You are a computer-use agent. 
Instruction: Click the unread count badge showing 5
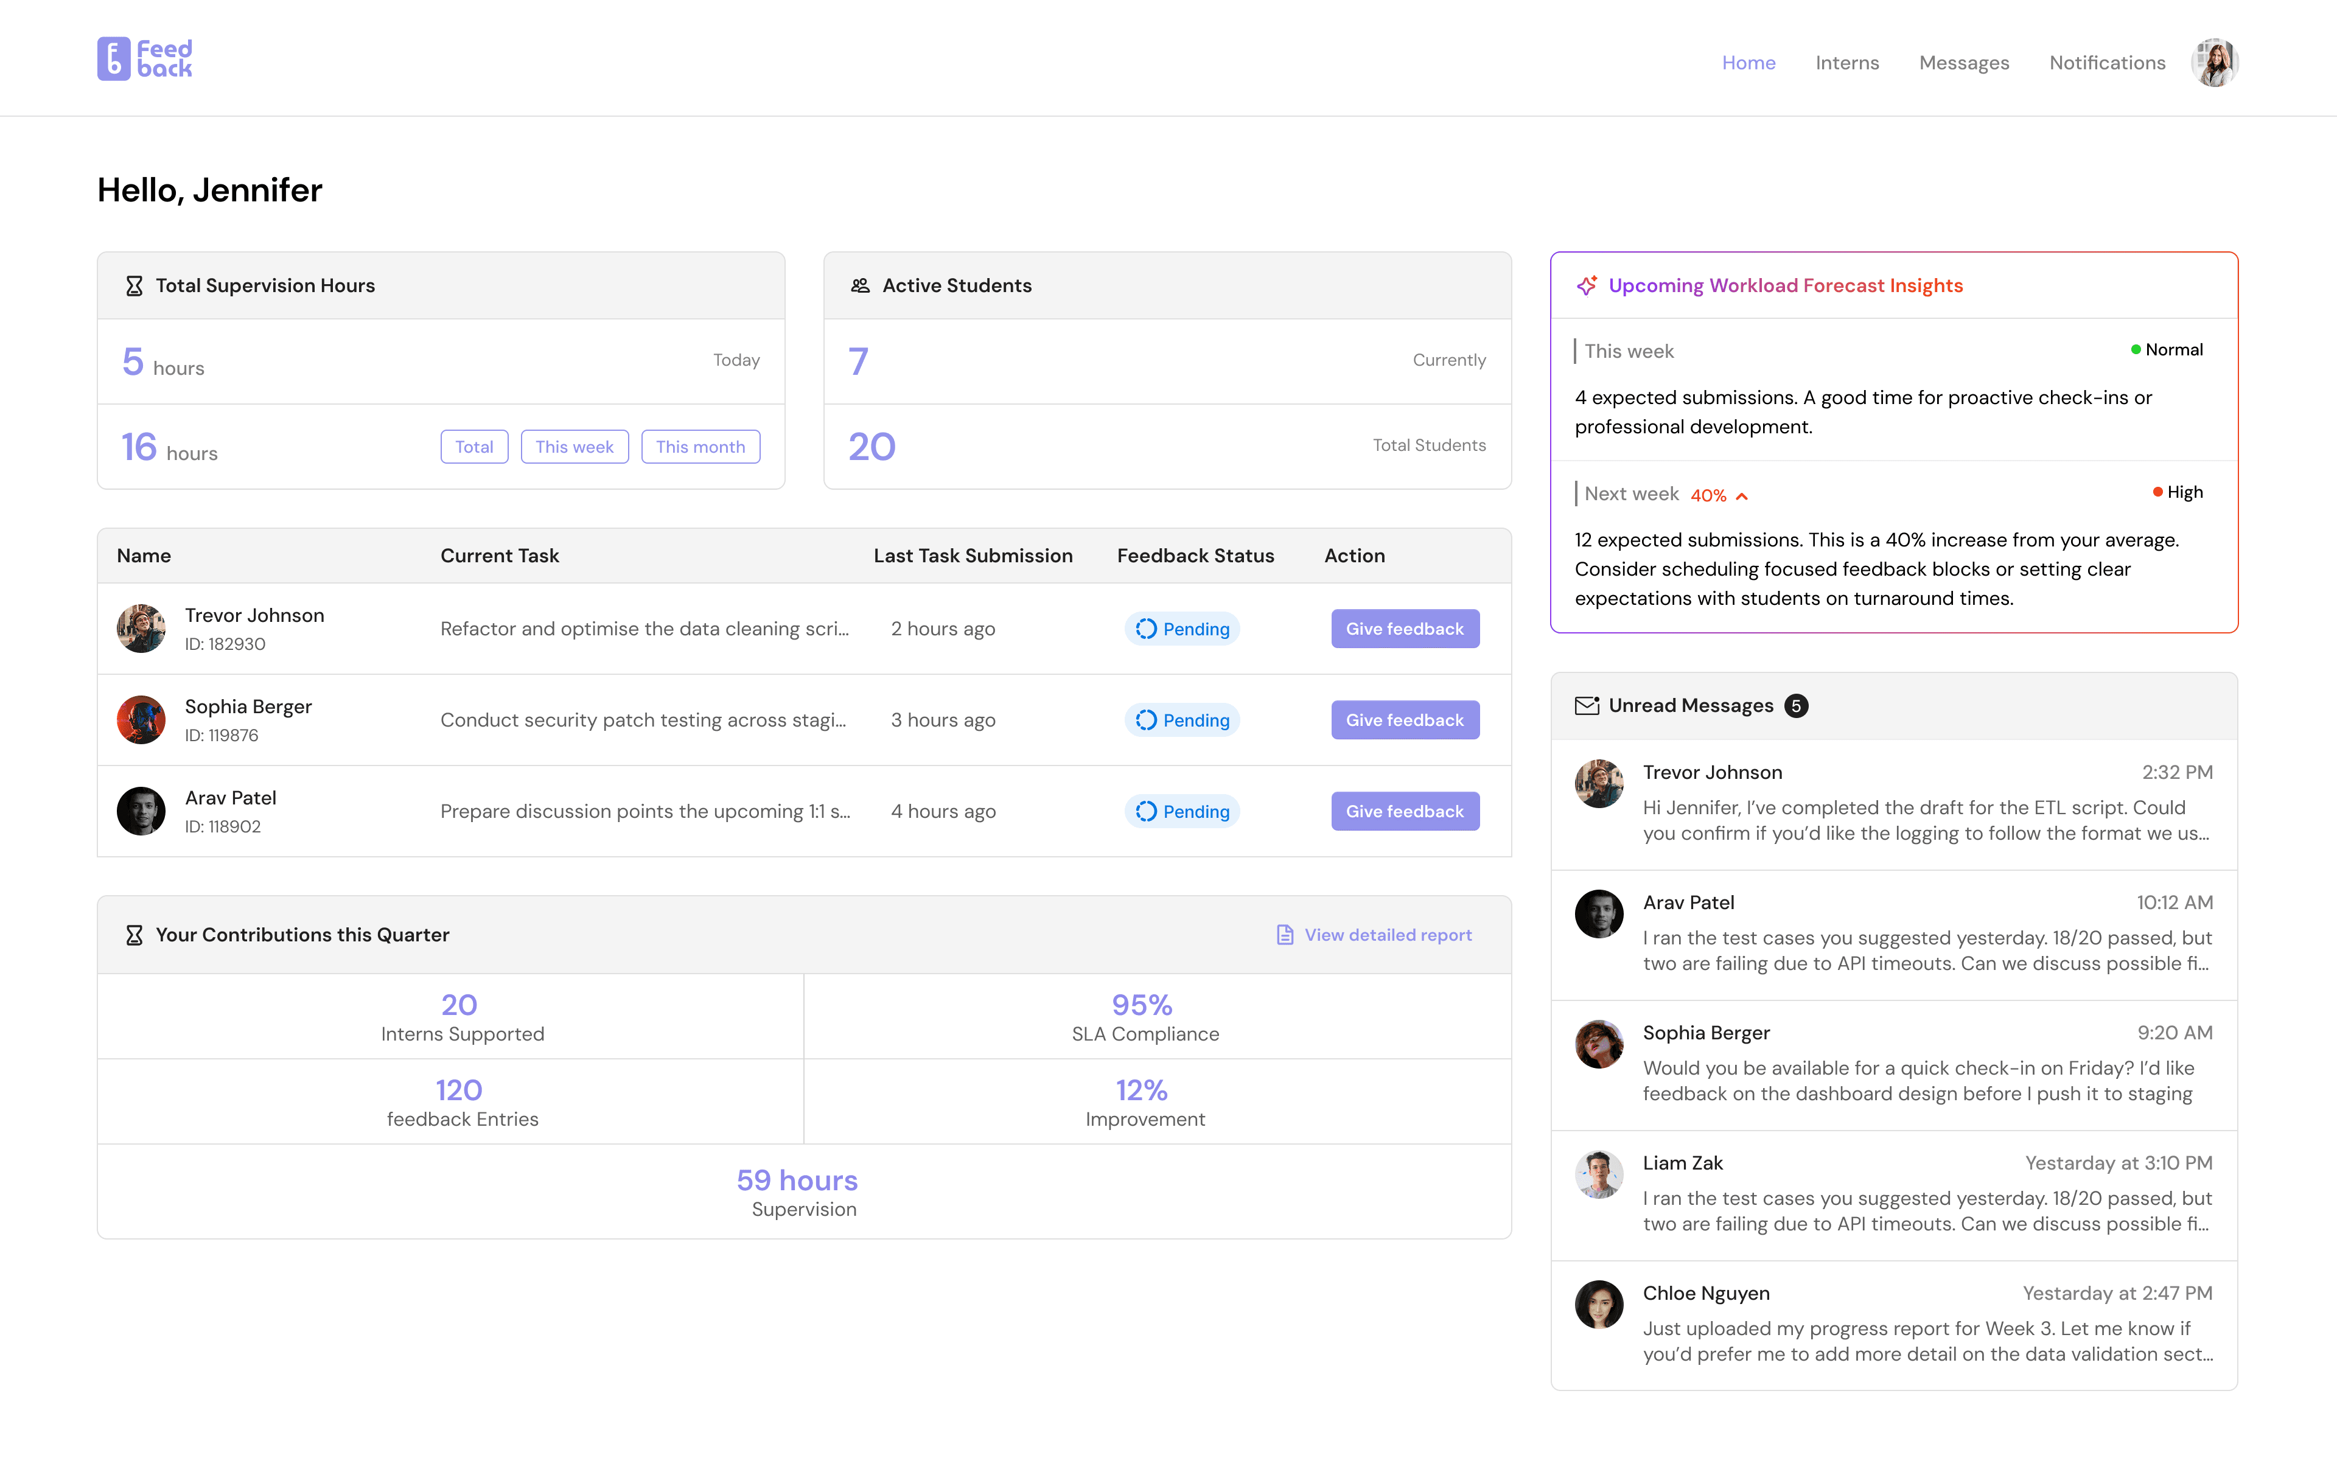pos(1796,706)
